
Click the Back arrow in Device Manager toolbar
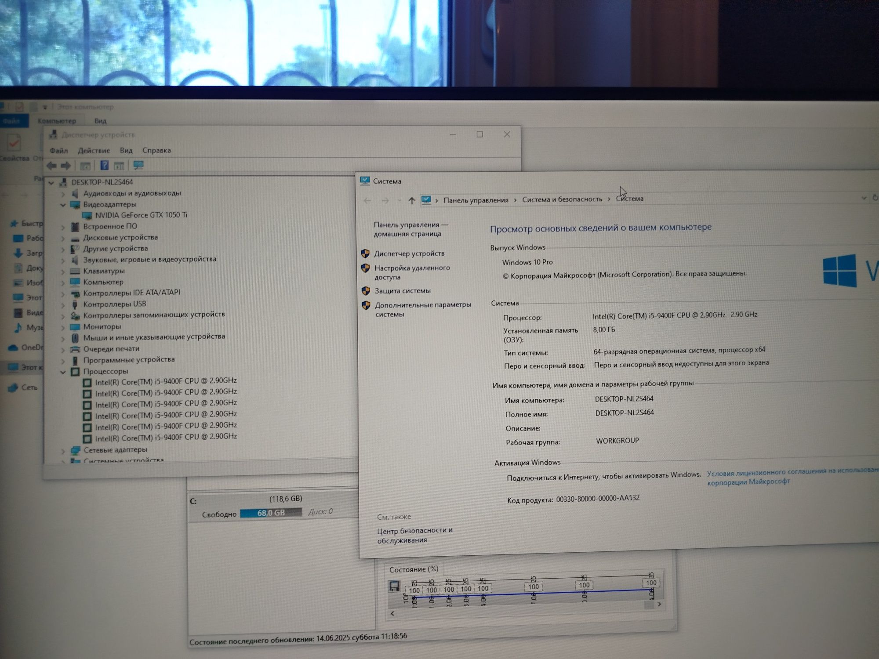coord(51,166)
